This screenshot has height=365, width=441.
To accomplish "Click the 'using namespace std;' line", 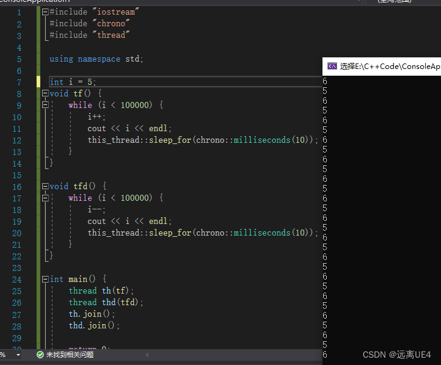I will tap(96, 59).
